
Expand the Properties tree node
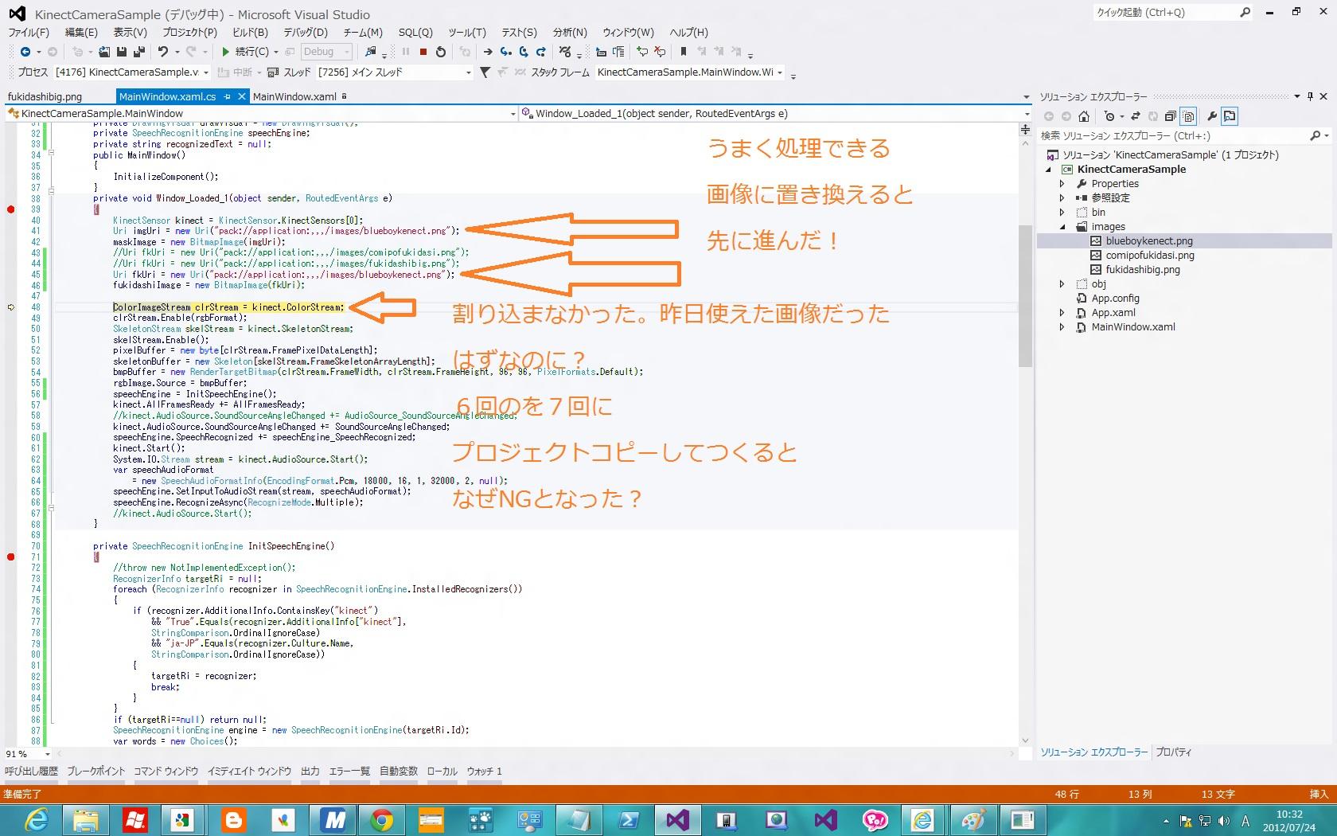tap(1062, 184)
